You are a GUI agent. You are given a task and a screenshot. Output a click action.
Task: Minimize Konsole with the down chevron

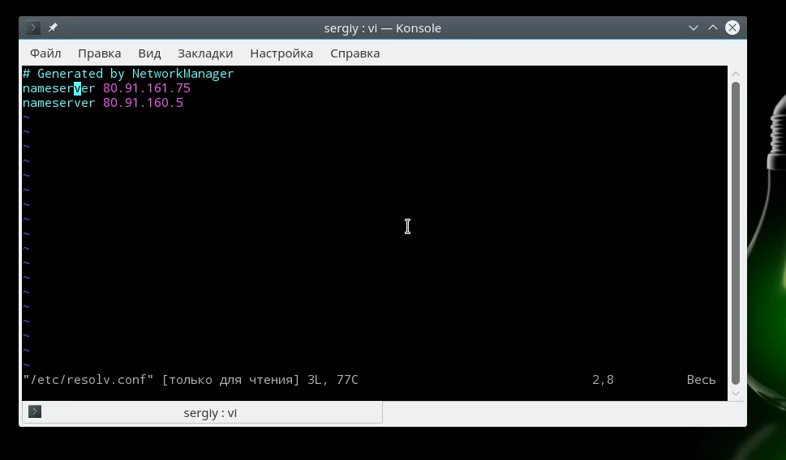tap(694, 28)
